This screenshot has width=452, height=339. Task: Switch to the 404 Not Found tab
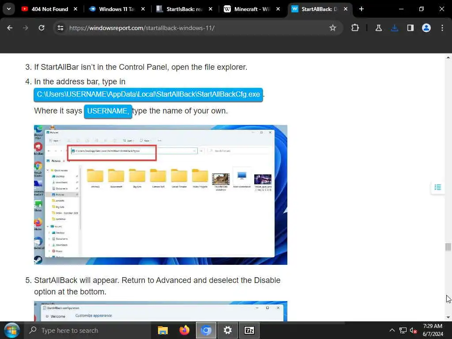coord(49,9)
